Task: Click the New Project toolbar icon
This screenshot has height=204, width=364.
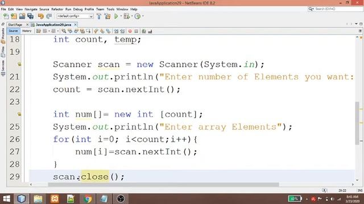Action: pyautogui.click(x=14, y=16)
